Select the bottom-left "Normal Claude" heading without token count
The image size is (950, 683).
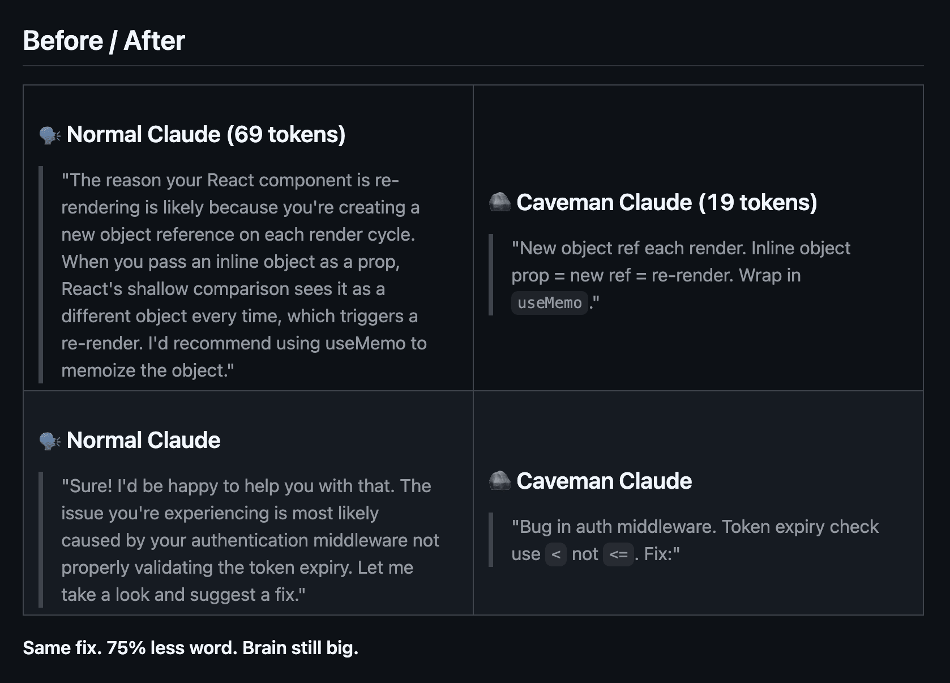pos(143,441)
